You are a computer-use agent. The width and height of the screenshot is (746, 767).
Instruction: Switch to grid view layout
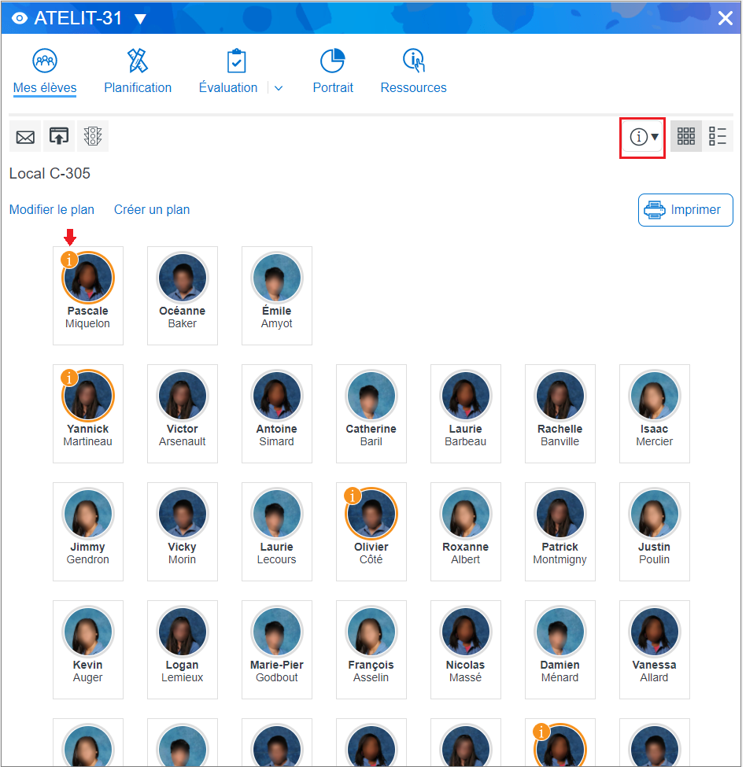point(686,137)
